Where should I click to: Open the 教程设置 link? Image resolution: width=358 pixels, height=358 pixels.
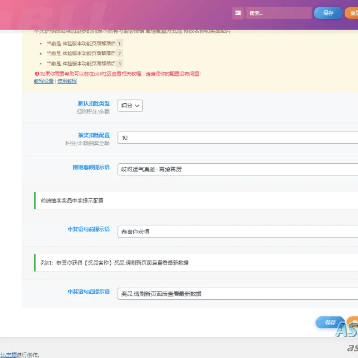point(44,81)
